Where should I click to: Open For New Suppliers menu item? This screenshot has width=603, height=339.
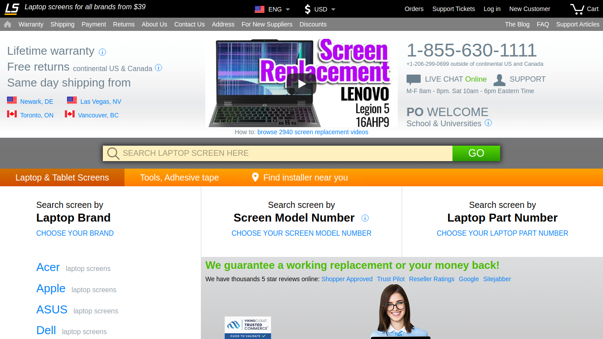(267, 24)
